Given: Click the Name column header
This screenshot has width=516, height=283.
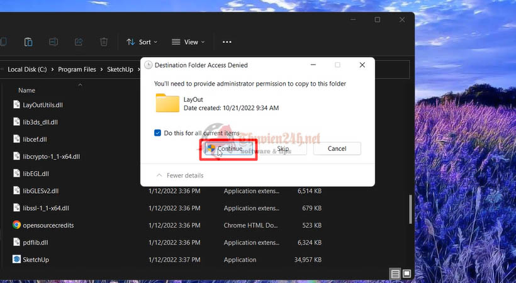Looking at the screenshot, I should pyautogui.click(x=26, y=90).
